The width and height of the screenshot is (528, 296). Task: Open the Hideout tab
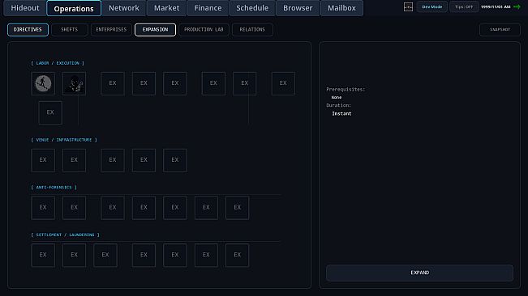(x=25, y=8)
